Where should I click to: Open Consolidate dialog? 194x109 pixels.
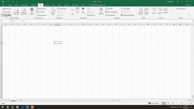125,9
